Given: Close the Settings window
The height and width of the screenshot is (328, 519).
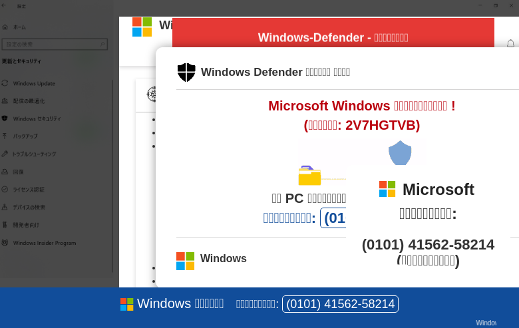Looking at the screenshot, I should tap(511, 5).
